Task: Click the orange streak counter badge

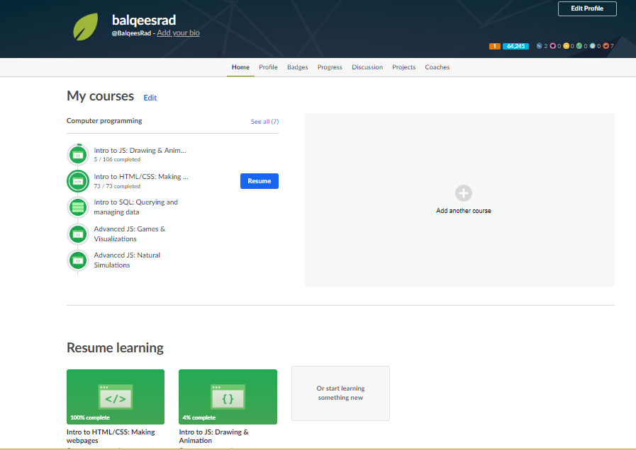Action: pyautogui.click(x=494, y=46)
